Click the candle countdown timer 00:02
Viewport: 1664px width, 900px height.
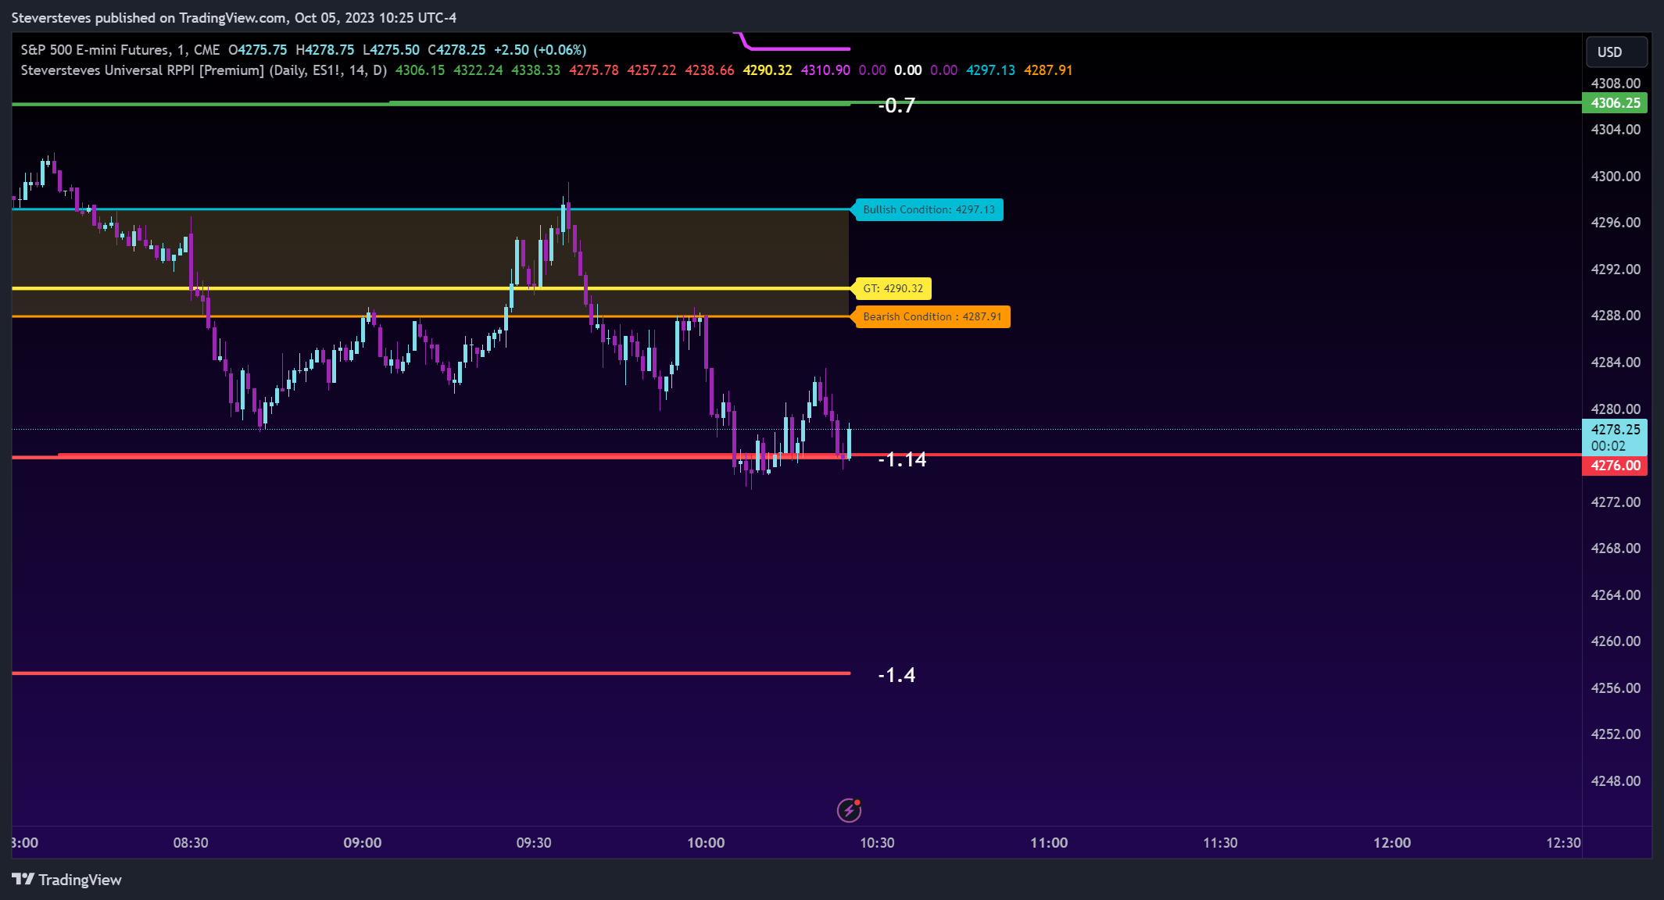click(1608, 446)
